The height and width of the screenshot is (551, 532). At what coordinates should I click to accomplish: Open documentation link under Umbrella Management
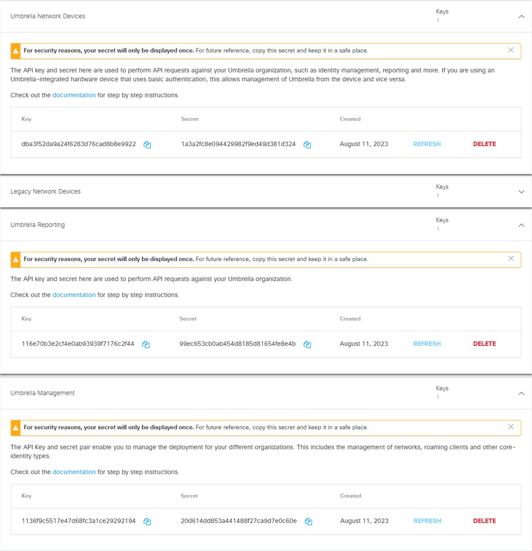point(74,472)
